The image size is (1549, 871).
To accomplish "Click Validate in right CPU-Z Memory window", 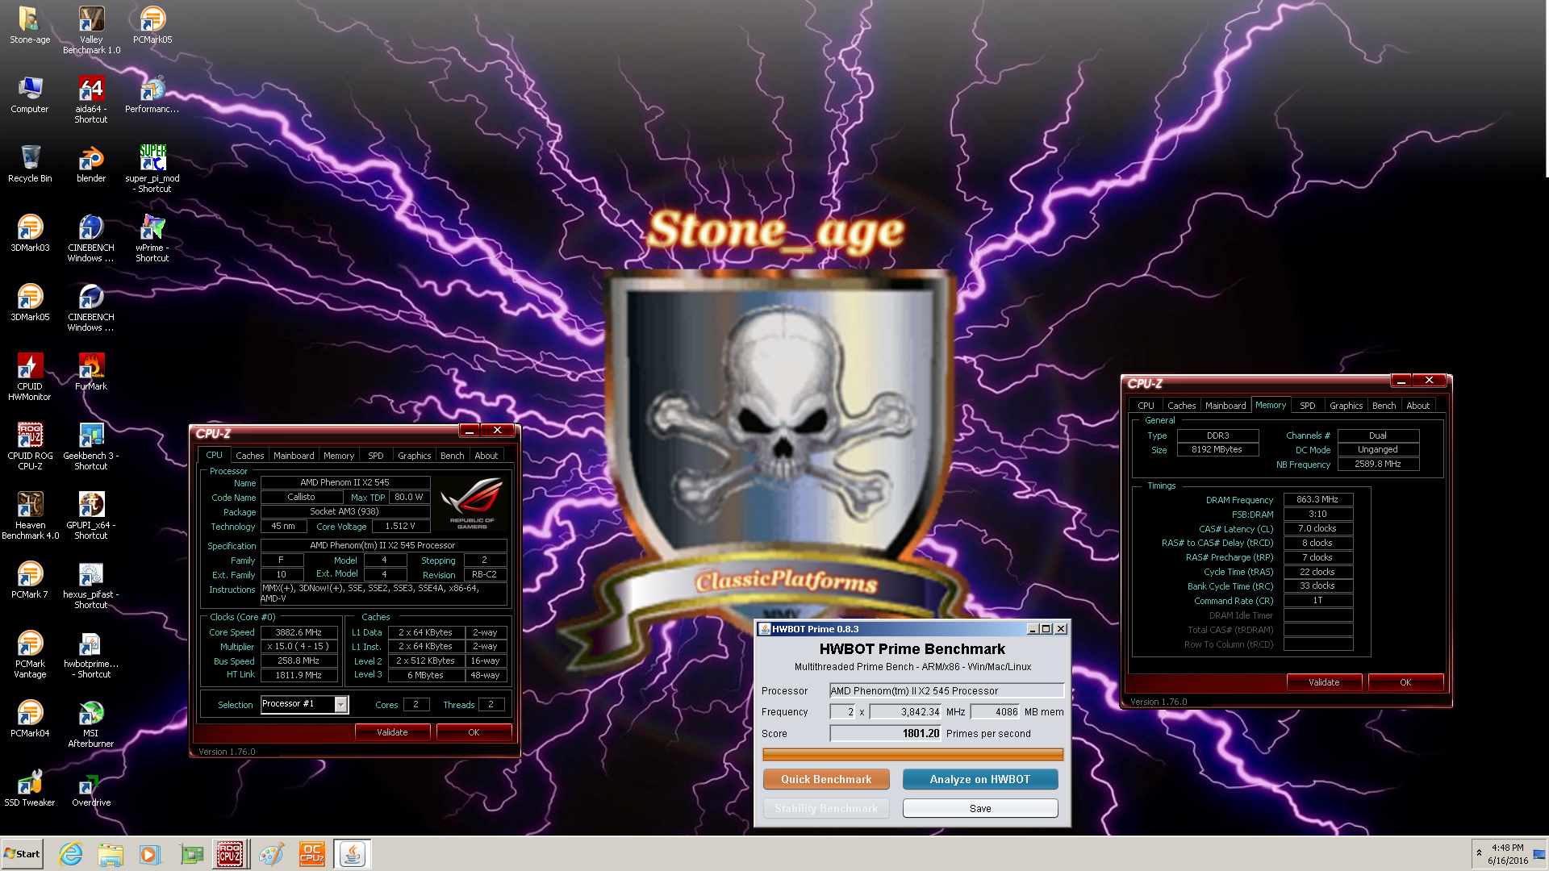I will [x=1324, y=682].
